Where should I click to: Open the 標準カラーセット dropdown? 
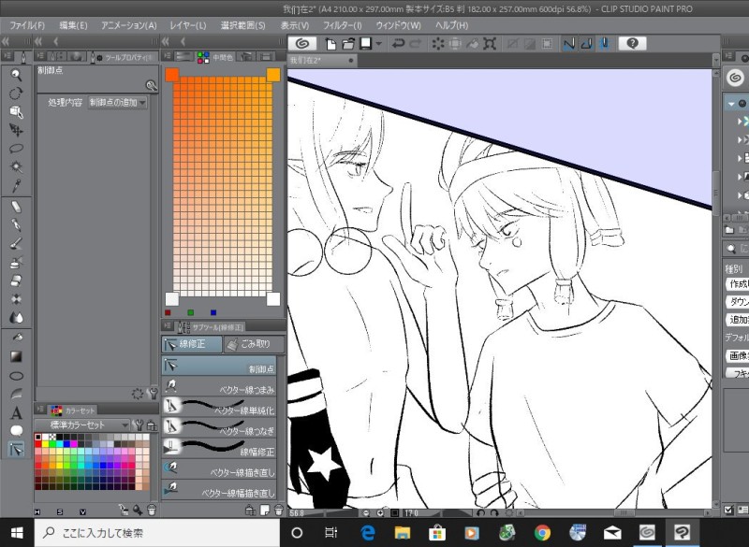(x=82, y=425)
